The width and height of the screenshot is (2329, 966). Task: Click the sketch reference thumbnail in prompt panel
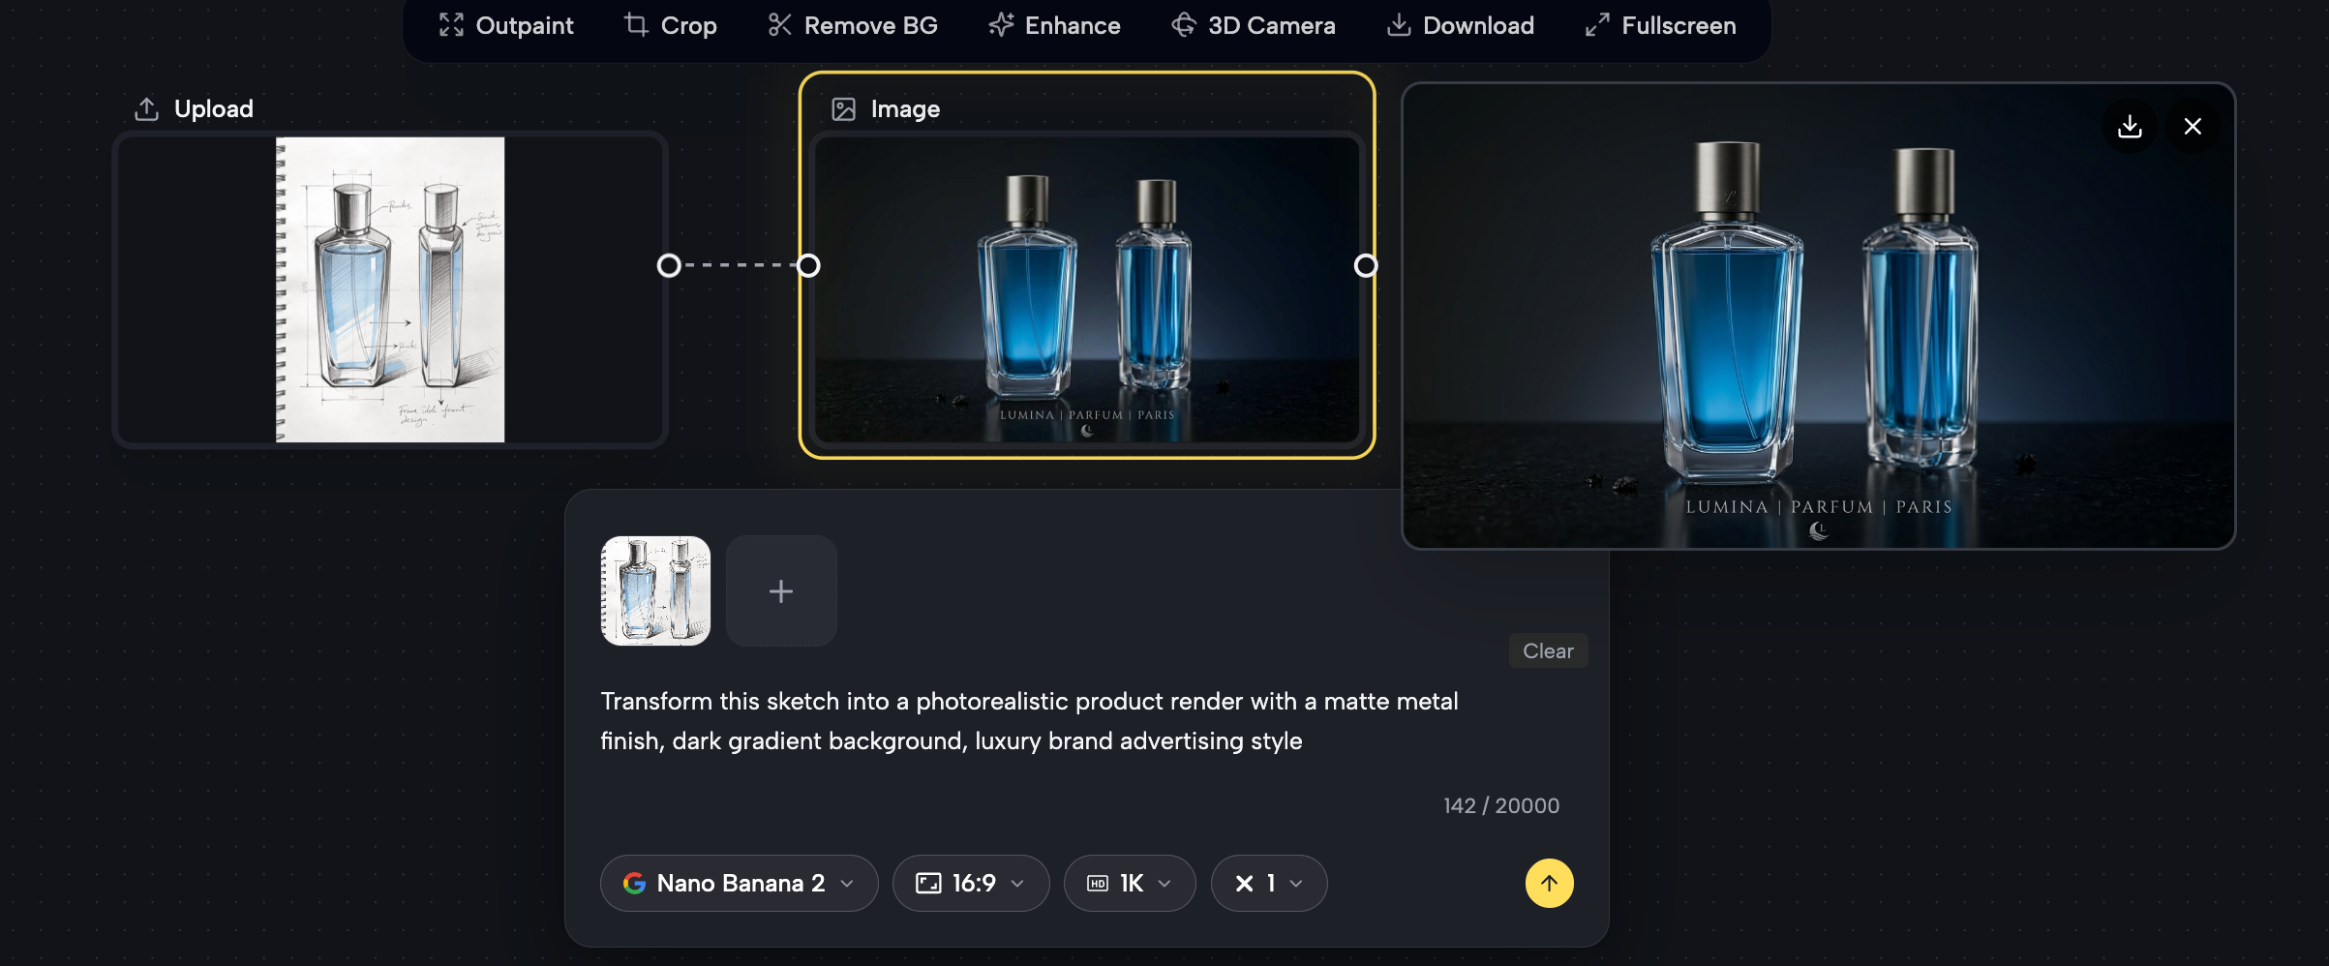pyautogui.click(x=655, y=591)
